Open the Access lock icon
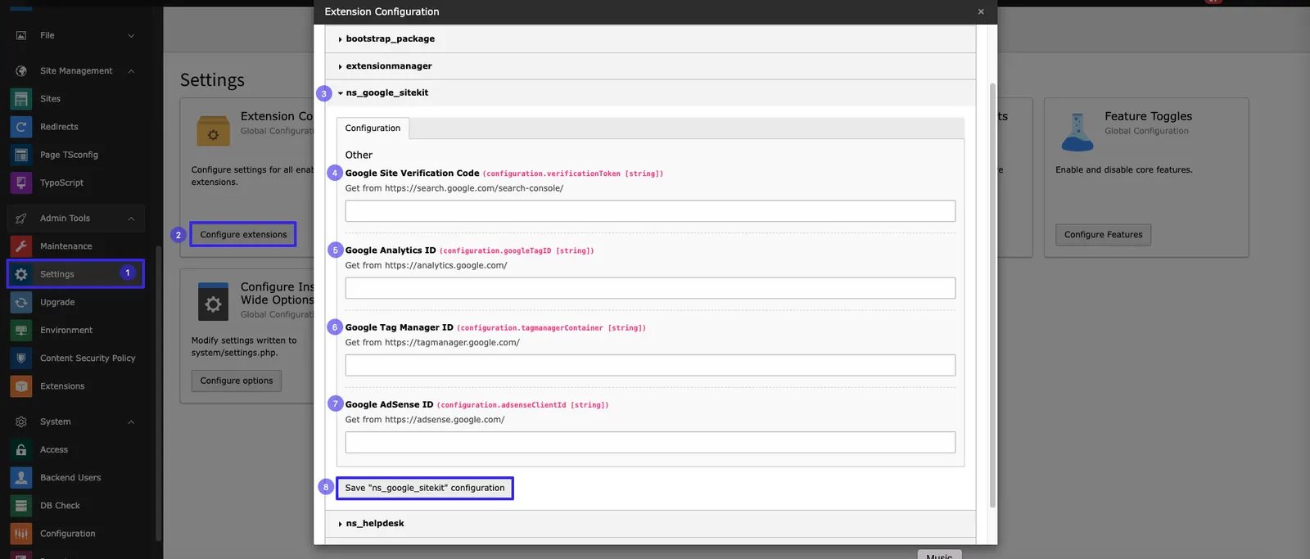The width and height of the screenshot is (1310, 559). click(x=21, y=450)
